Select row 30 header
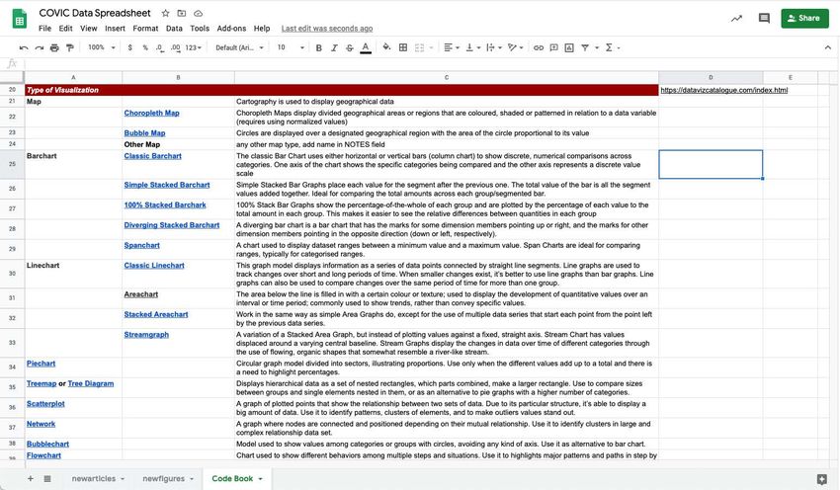840x490 pixels. (12, 274)
